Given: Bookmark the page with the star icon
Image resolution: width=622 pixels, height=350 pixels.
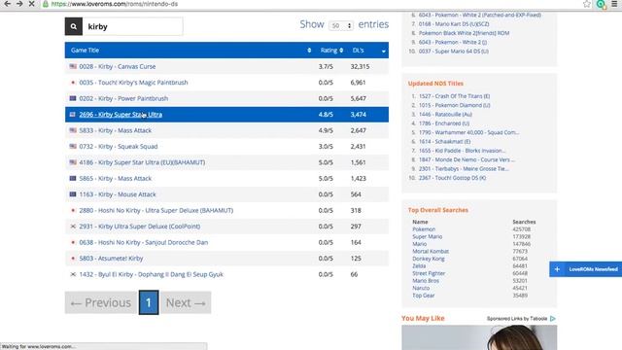Looking at the screenshot, I should [x=587, y=4].
